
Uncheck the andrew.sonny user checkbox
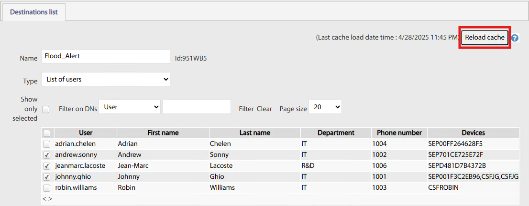tap(47, 155)
